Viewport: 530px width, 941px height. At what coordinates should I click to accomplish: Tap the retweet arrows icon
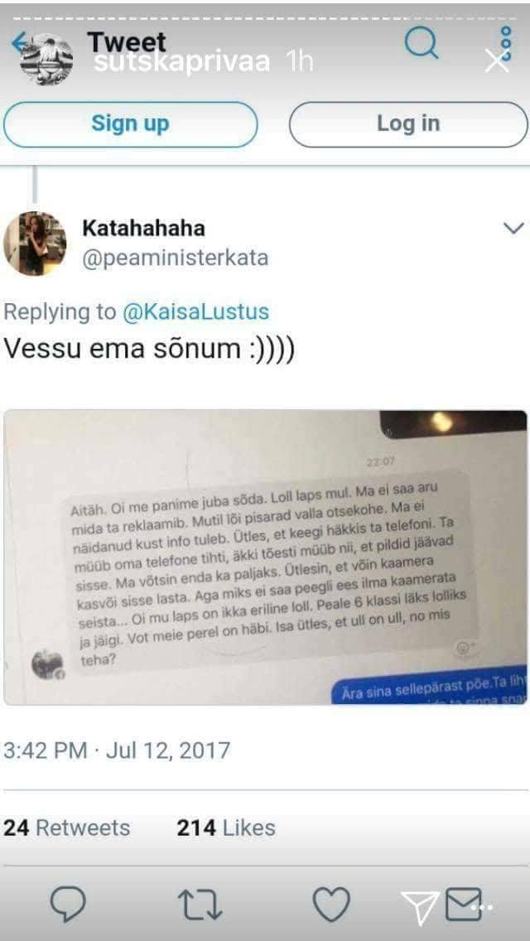coord(200,905)
